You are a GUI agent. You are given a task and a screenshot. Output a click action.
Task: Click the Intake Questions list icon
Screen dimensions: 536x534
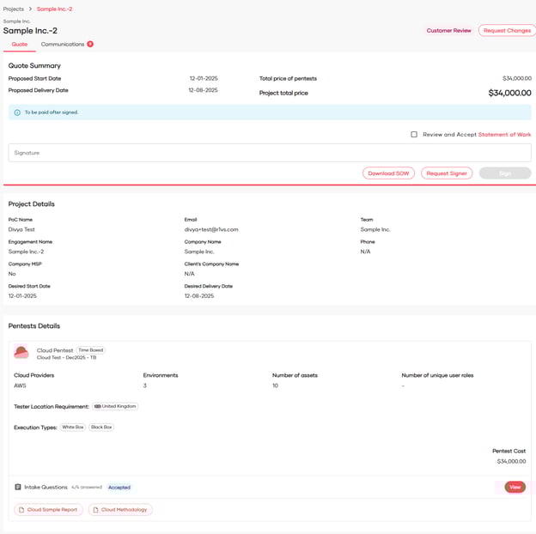click(x=18, y=488)
